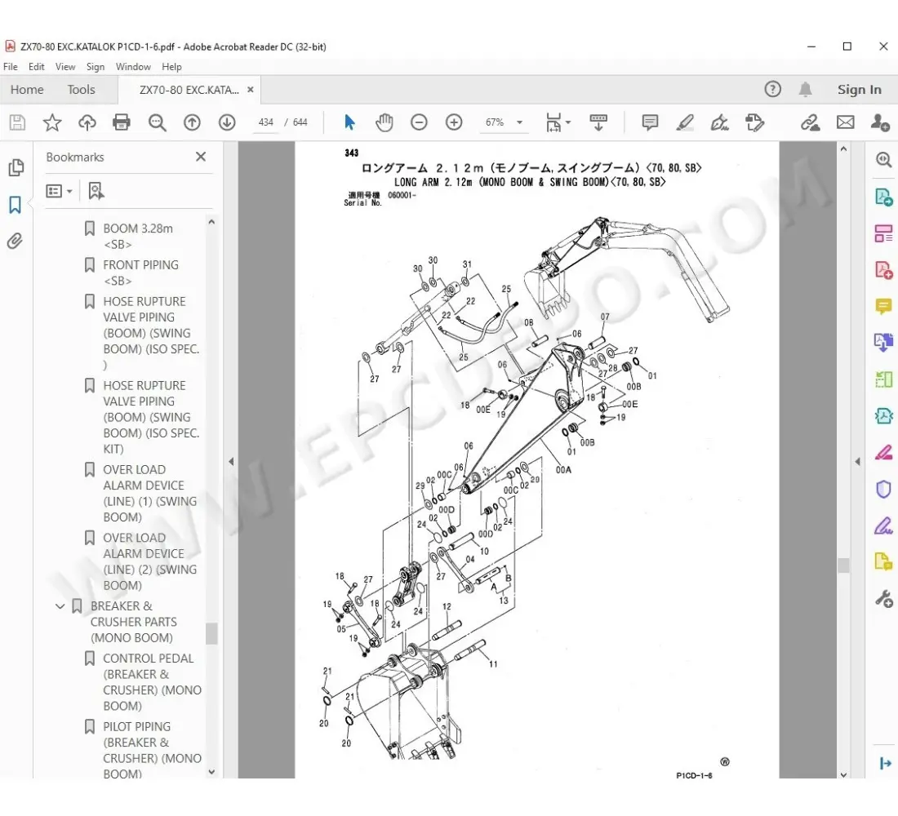Open the Attachments panel paperclip icon

click(15, 241)
